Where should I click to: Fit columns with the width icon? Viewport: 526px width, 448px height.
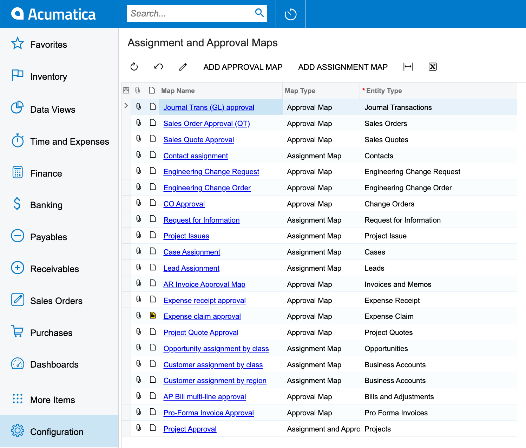tap(408, 67)
